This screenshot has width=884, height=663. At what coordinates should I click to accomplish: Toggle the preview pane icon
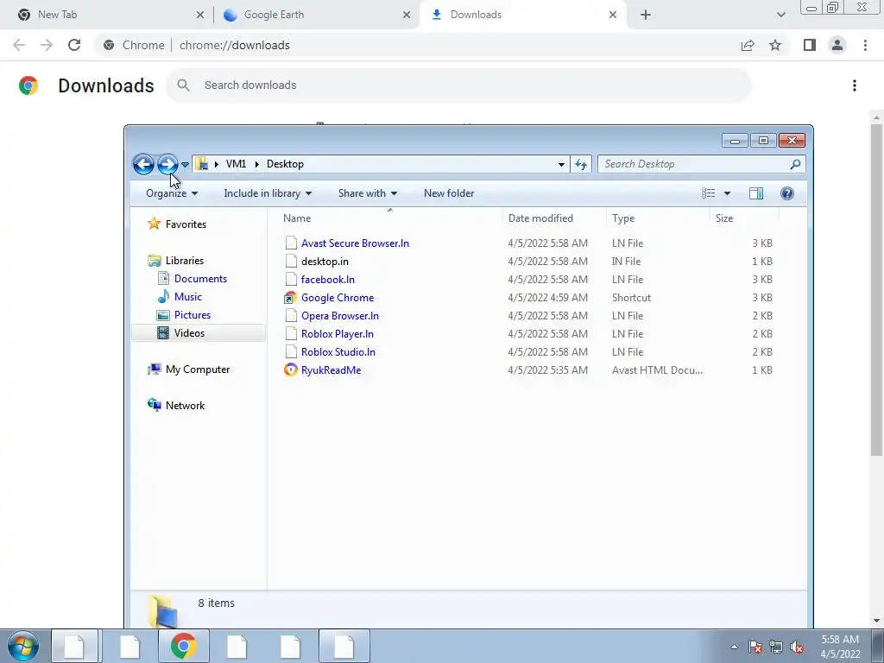click(756, 193)
